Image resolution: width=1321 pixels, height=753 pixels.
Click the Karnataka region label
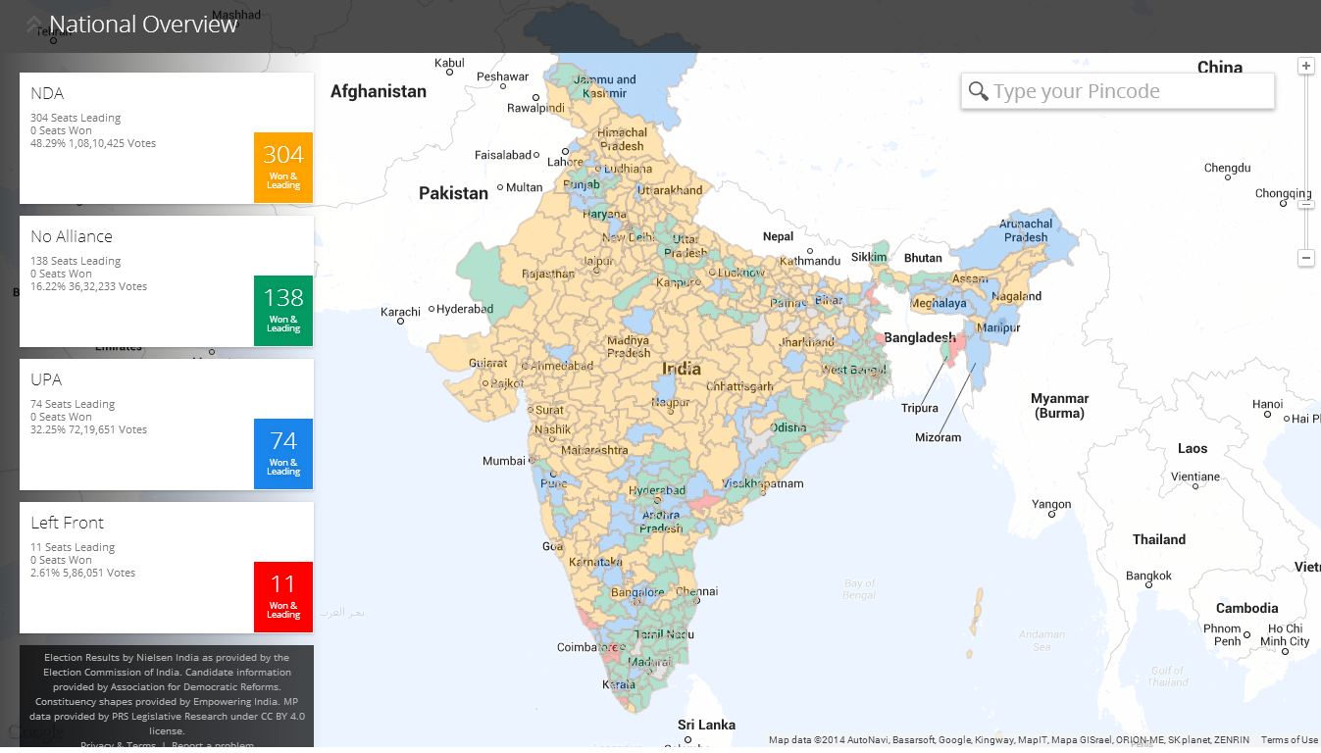tap(595, 563)
